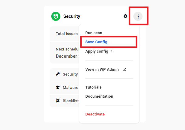This screenshot has width=185, height=130.
Task: Click the Blocklist bug icon
Action: (58, 101)
